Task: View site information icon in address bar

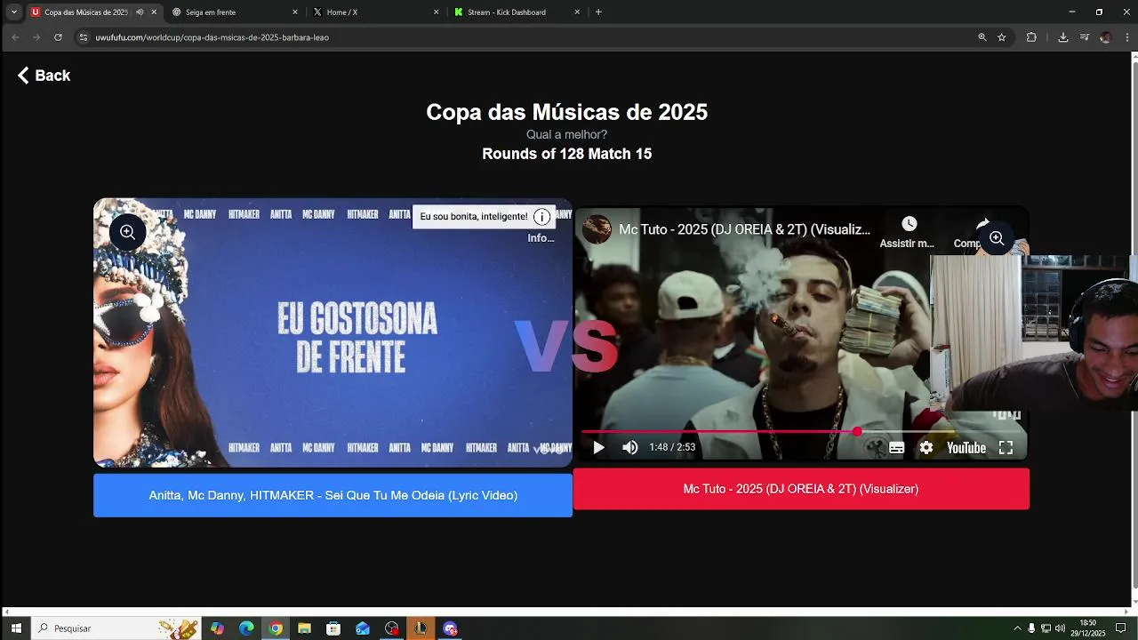Action: click(x=84, y=37)
